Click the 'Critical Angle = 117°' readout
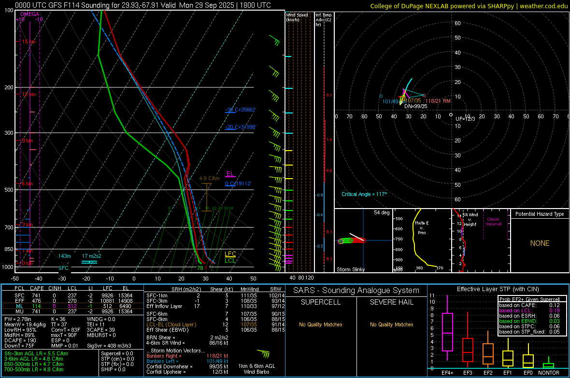Image resolution: width=570 pixels, height=378 pixels. click(x=364, y=194)
